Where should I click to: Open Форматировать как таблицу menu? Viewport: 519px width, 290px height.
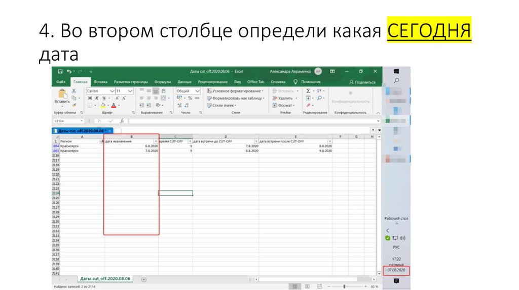(x=235, y=98)
